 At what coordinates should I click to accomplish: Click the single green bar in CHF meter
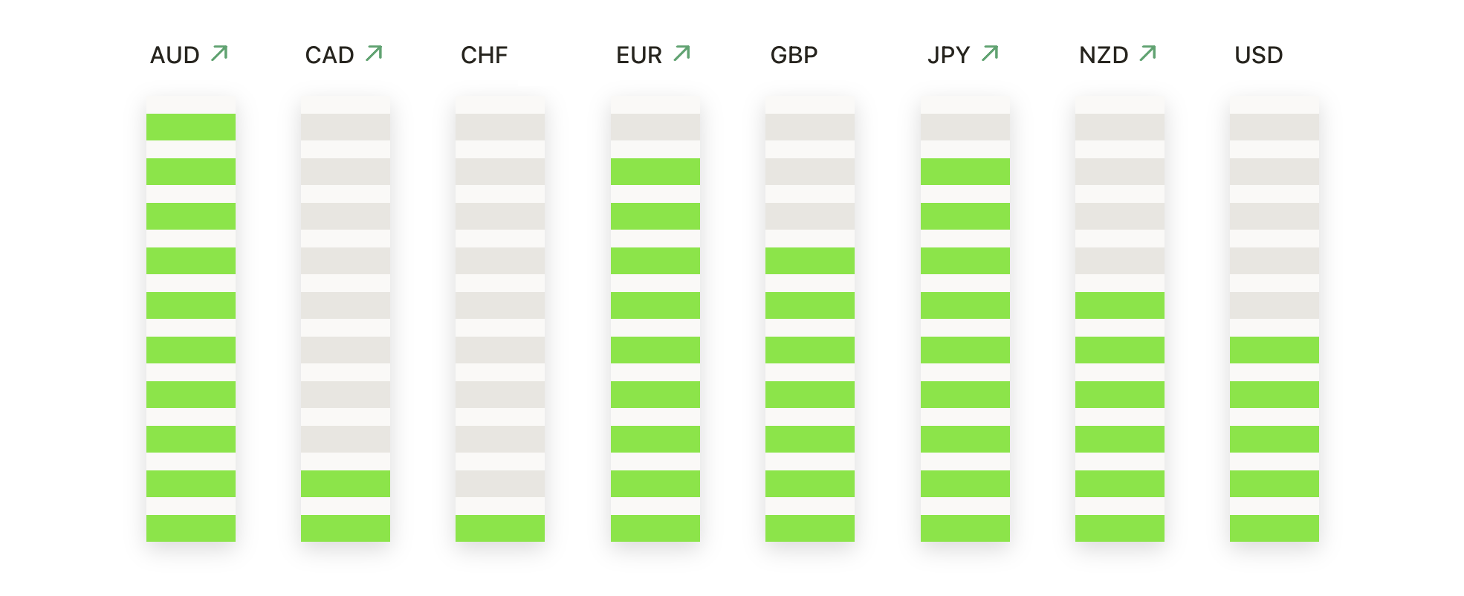click(500, 528)
